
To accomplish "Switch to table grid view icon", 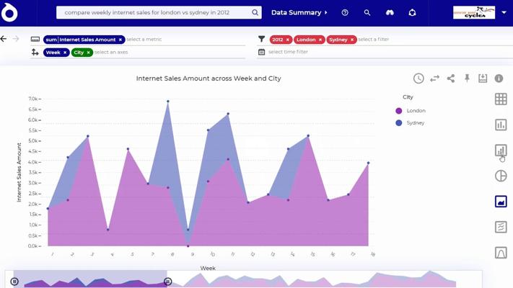I will coord(501,99).
